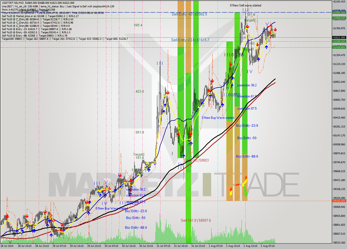Viewport: 347px width, 249px height.
Task: Click the 59874.815 price axis value
Action: pyautogui.click(x=339, y=153)
